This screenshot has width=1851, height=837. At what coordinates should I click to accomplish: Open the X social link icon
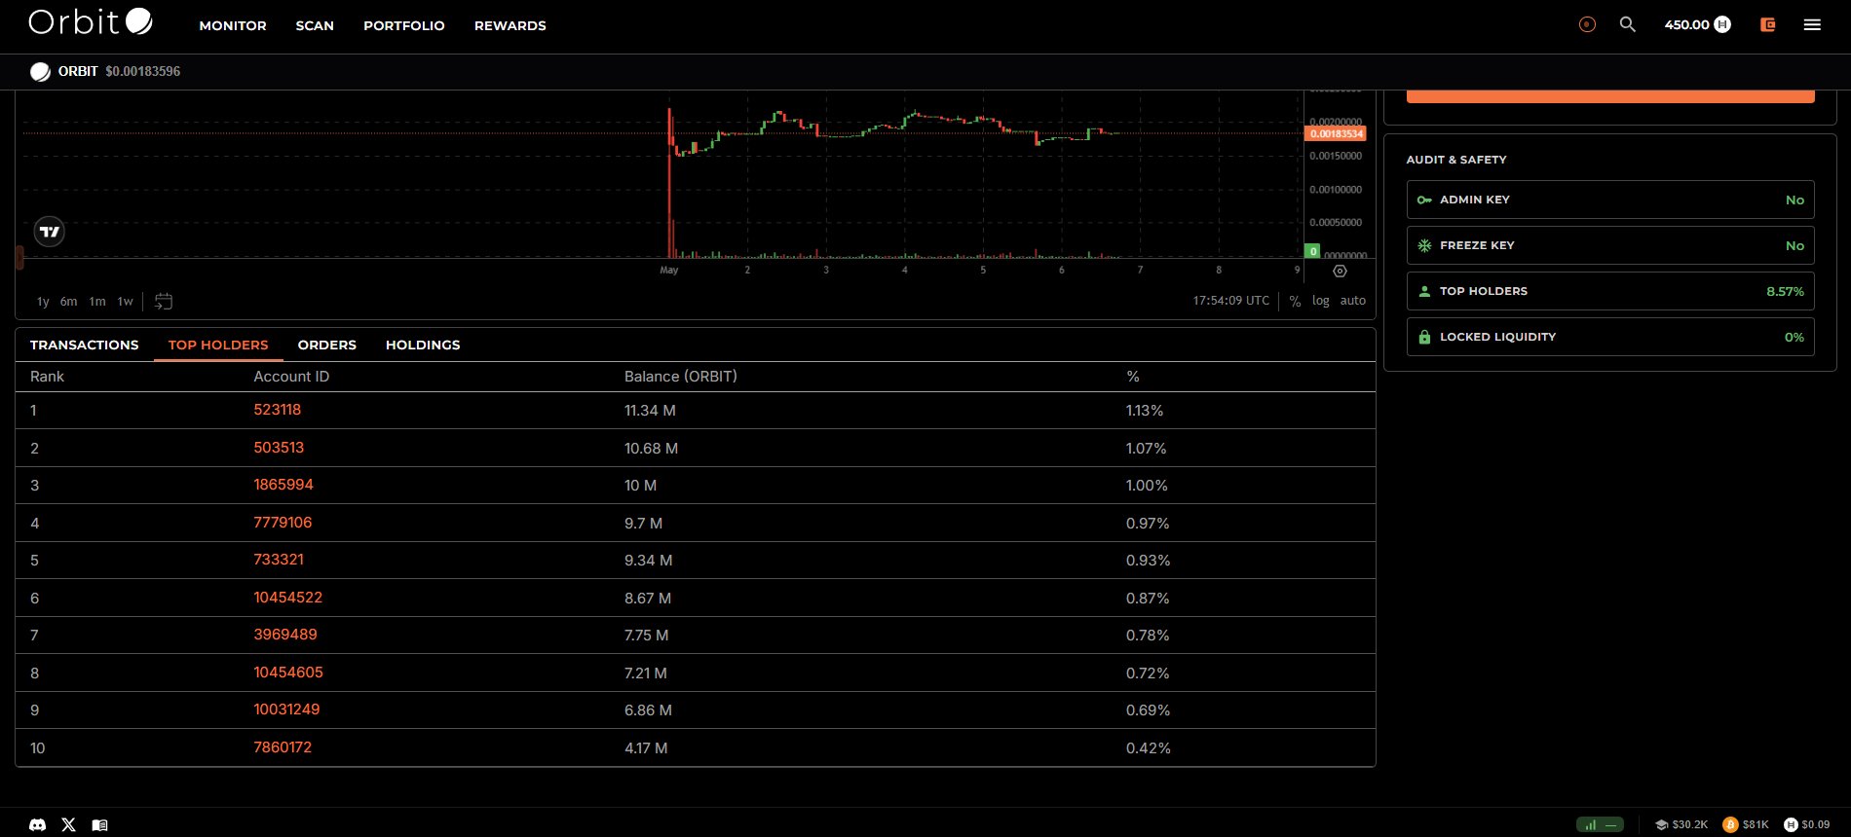[x=68, y=824]
